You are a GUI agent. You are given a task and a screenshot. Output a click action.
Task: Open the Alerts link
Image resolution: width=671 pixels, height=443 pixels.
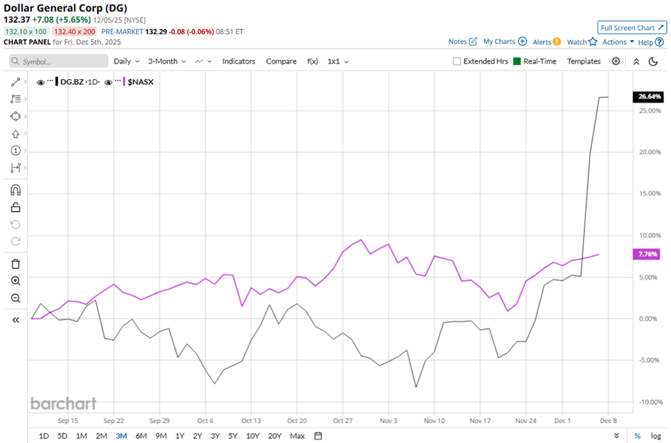coord(542,42)
